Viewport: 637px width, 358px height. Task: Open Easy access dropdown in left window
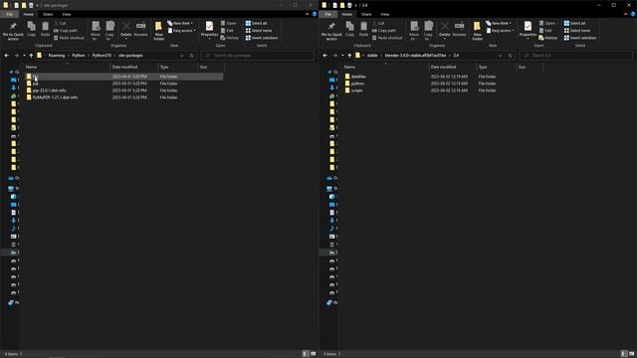click(x=181, y=31)
